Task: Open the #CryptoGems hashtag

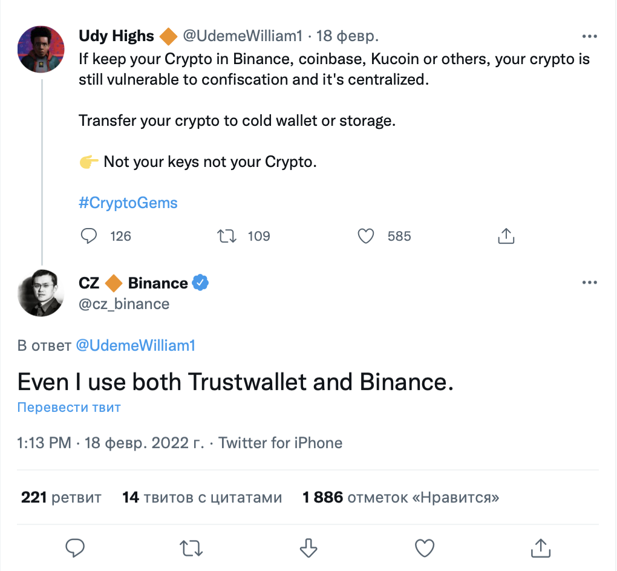Action: tap(128, 203)
